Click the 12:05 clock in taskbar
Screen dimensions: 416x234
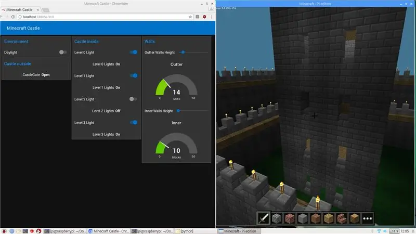(405, 231)
